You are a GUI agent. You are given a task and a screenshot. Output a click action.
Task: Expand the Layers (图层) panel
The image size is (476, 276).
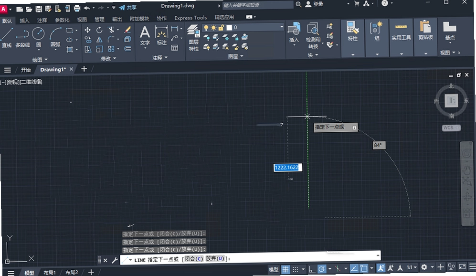click(235, 56)
